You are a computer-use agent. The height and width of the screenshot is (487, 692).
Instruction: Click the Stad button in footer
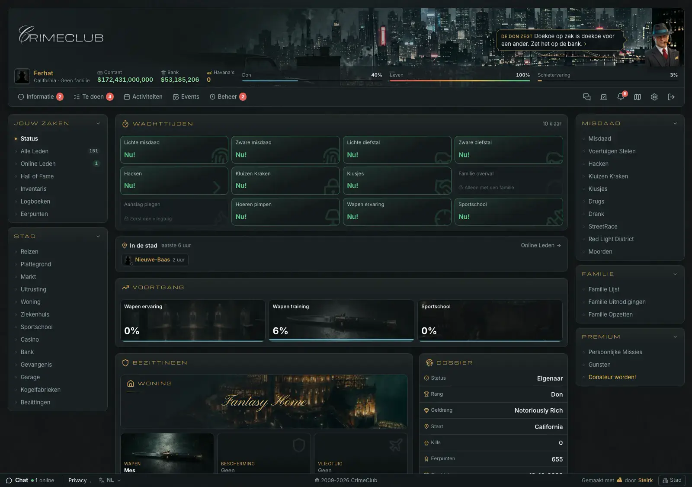coord(672,480)
